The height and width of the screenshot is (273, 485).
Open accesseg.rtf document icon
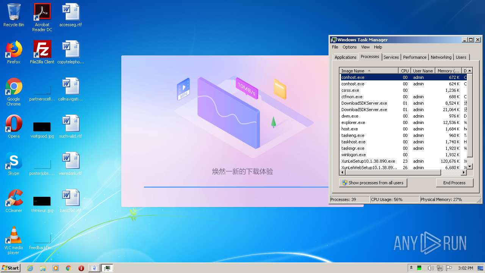(70, 15)
